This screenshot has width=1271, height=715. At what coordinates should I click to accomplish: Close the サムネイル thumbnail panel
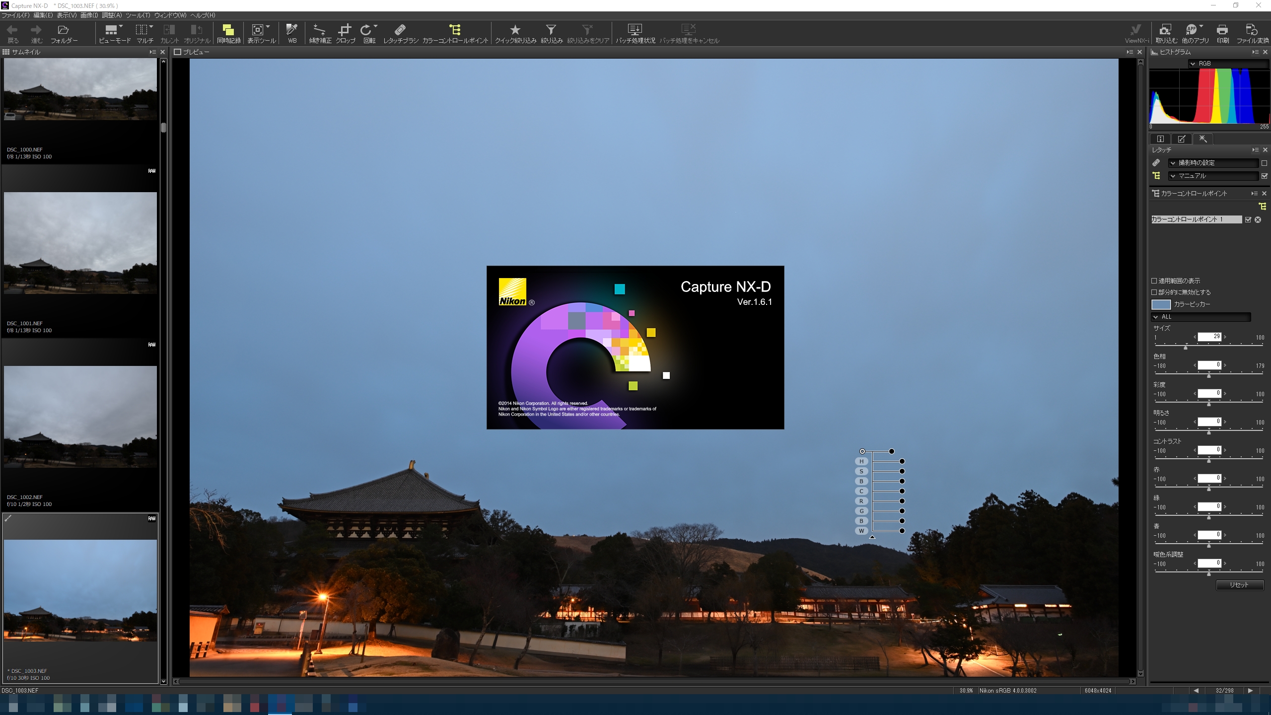pyautogui.click(x=162, y=52)
